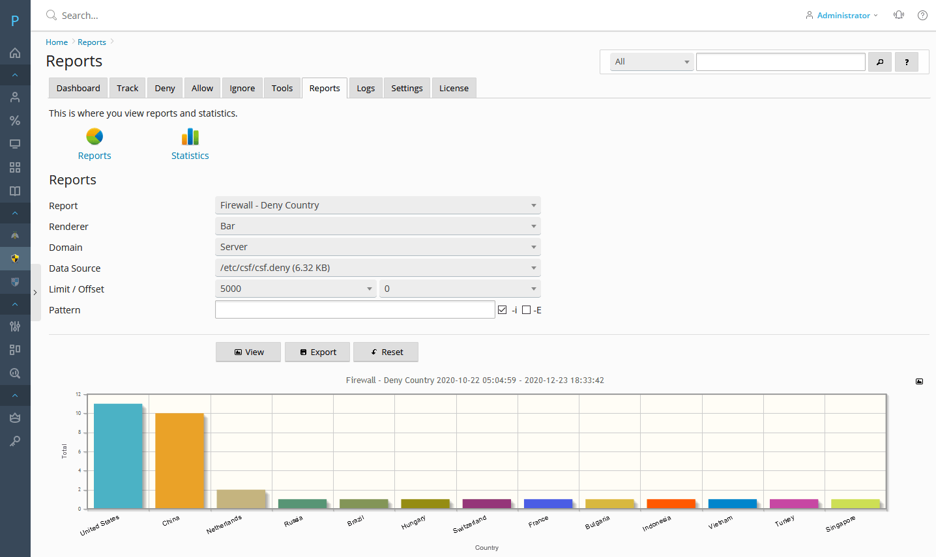
Task: Switch to the Allow tab
Action: [202, 88]
